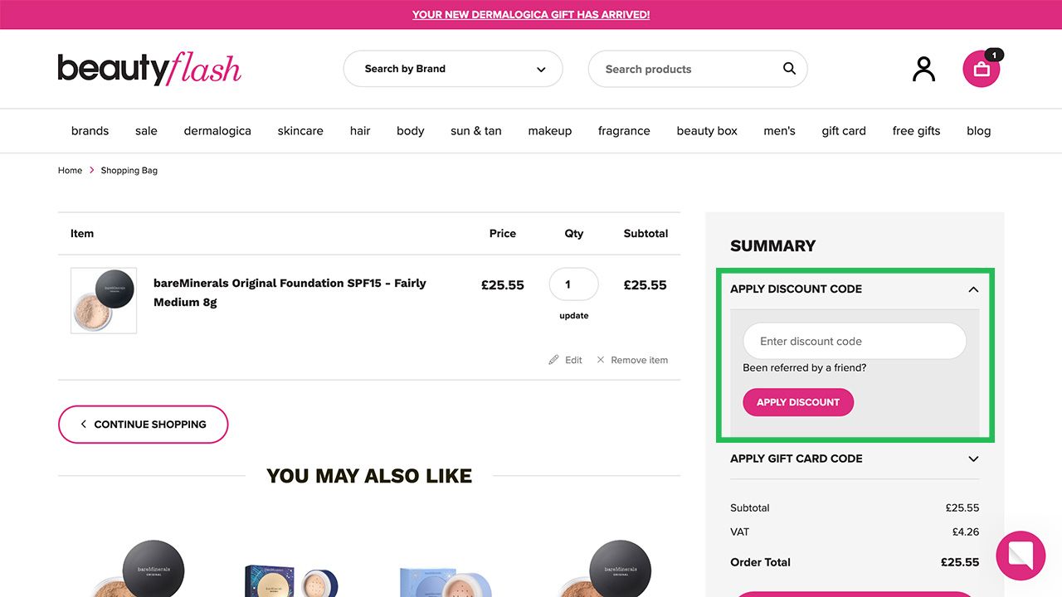The image size is (1062, 597).
Task: Open the shopping bag icon
Action: coord(982,70)
